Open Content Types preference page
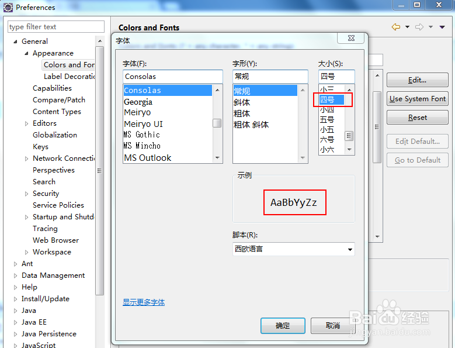 coord(57,112)
